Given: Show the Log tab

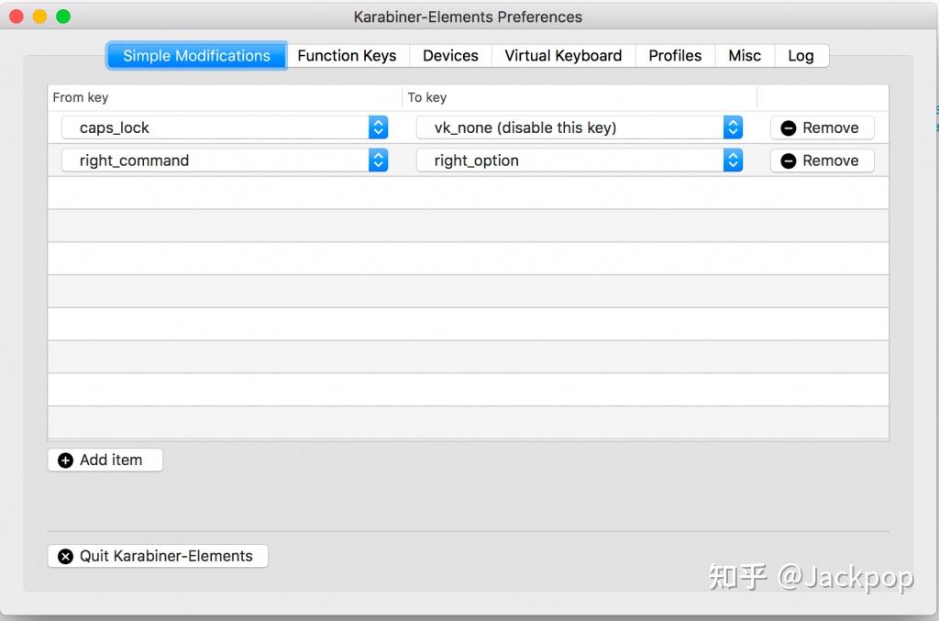Looking at the screenshot, I should [801, 56].
